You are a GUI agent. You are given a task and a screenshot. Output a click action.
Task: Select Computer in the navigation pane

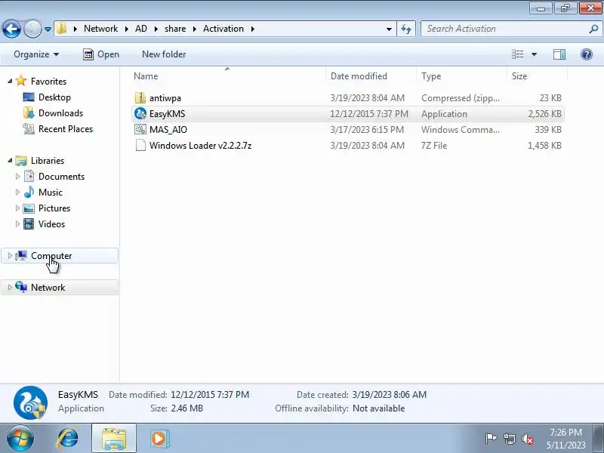(x=51, y=256)
